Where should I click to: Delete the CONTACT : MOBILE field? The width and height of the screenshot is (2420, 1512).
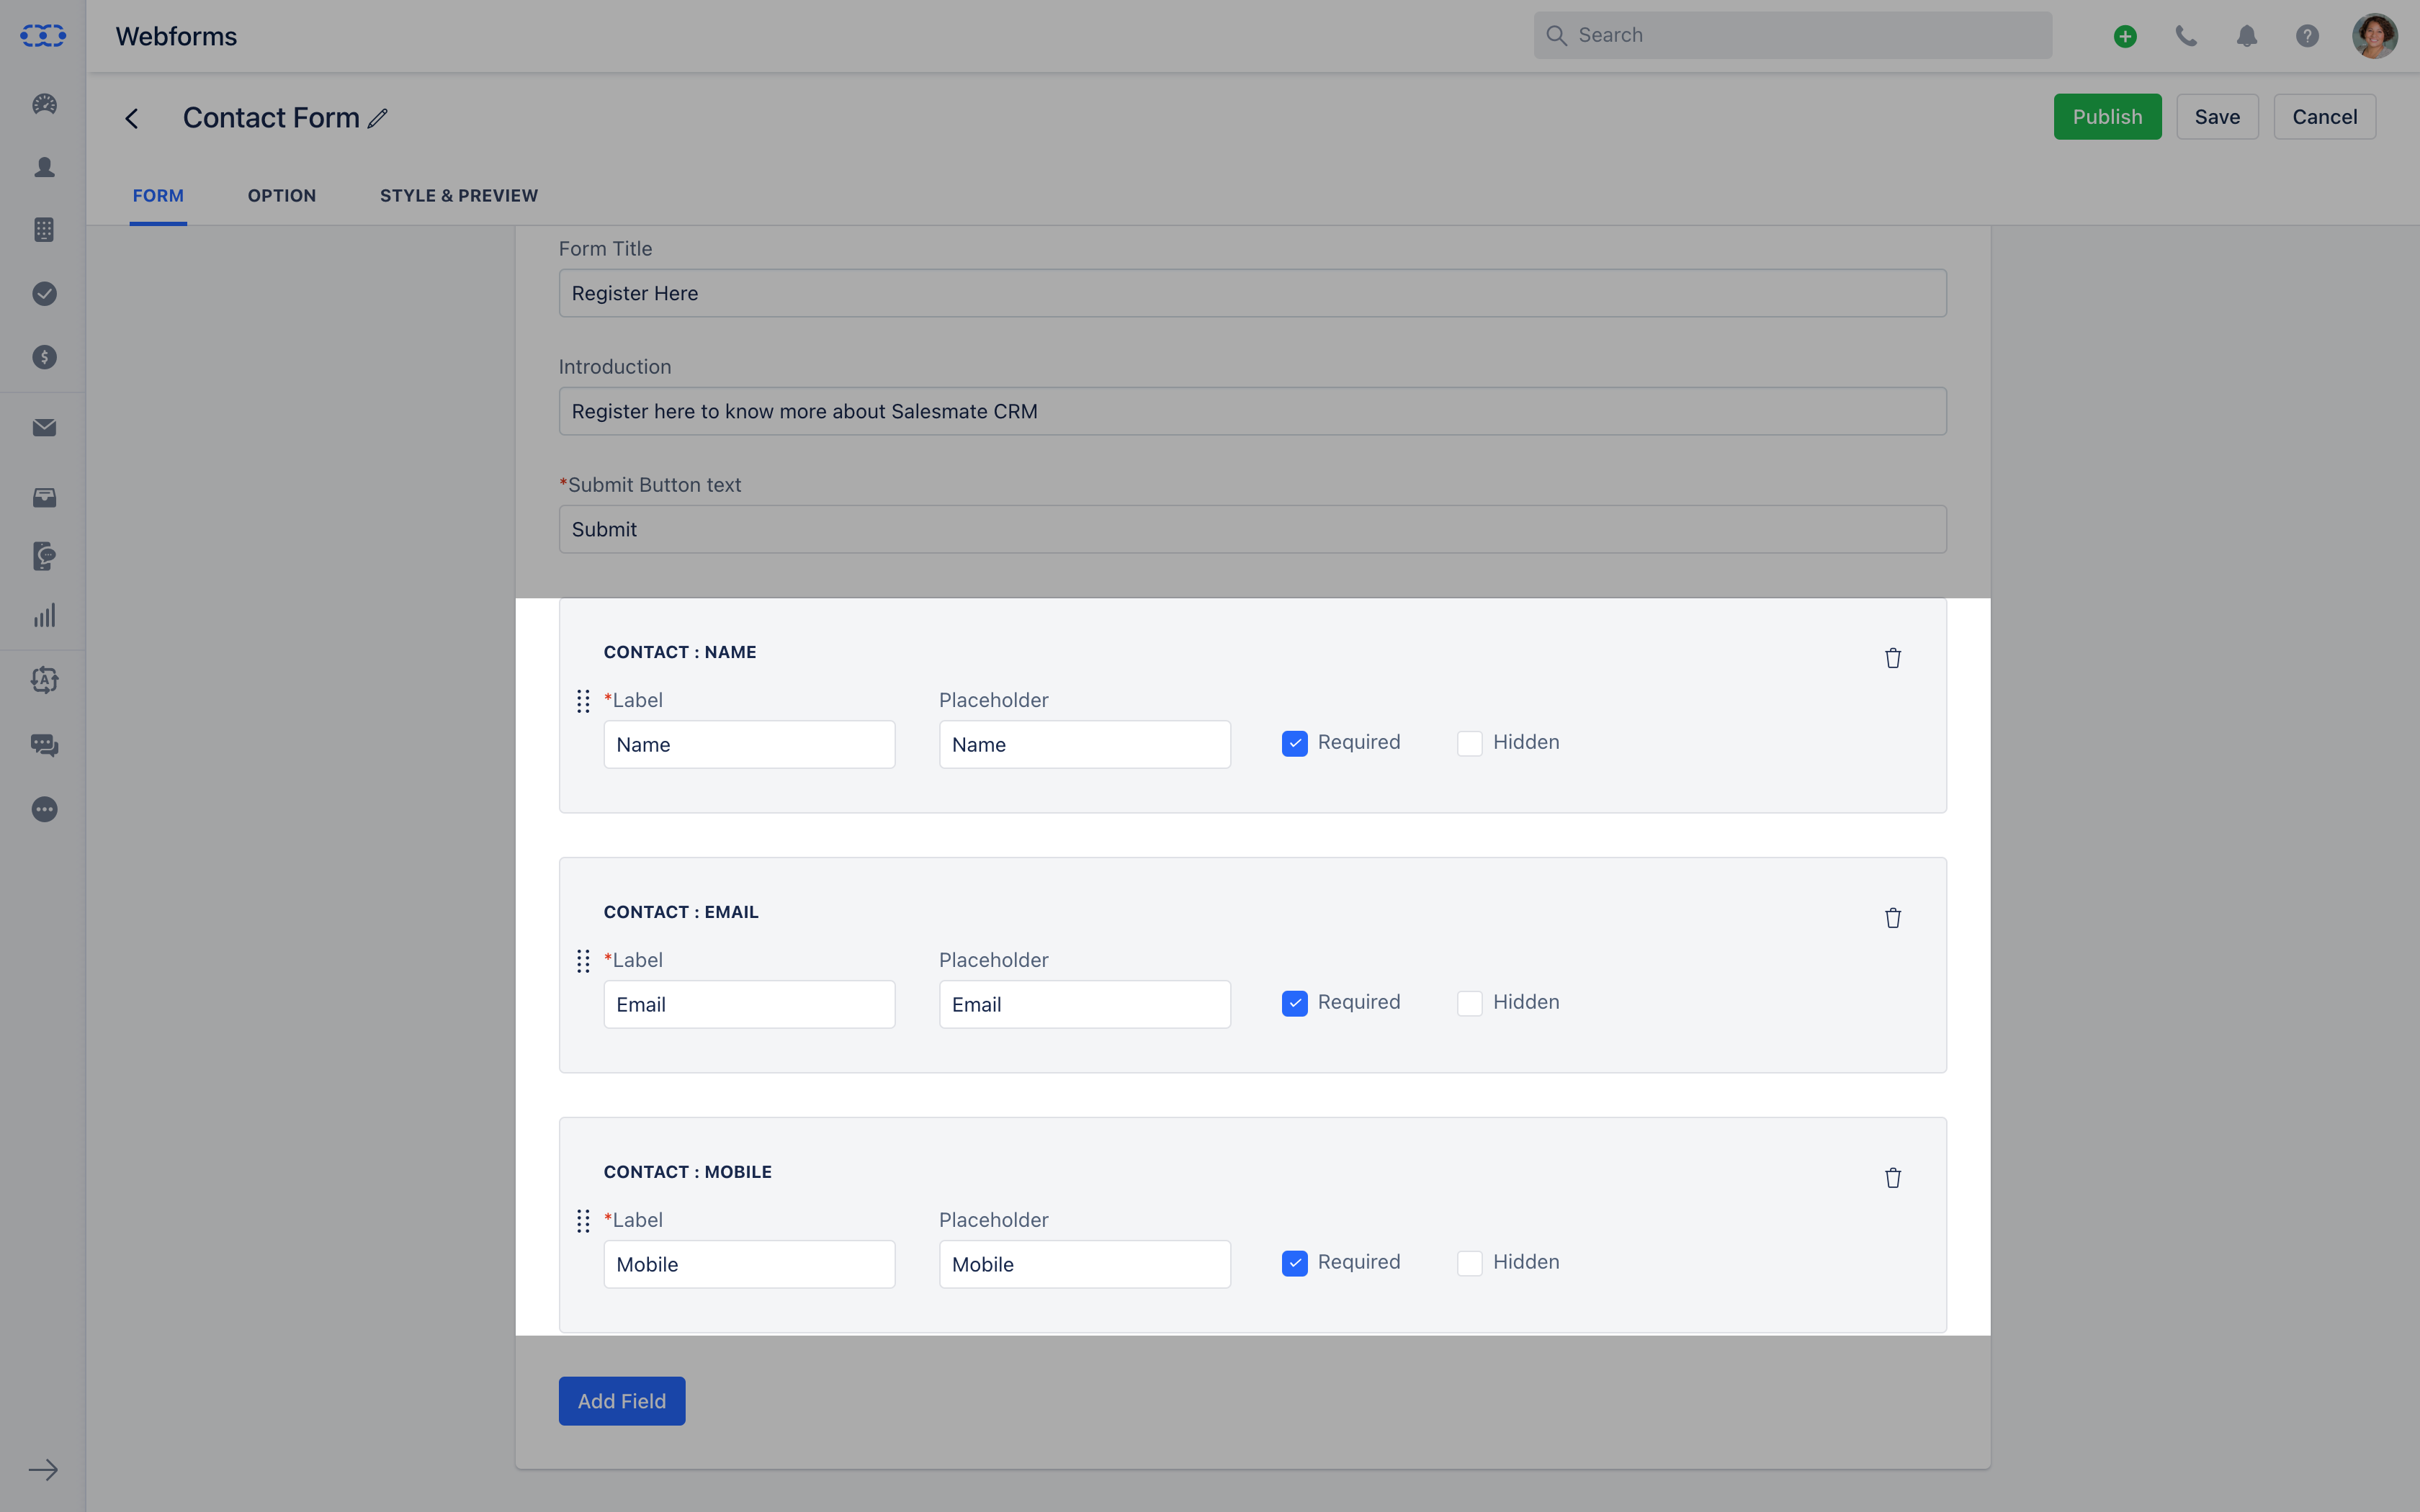coord(1892,1177)
